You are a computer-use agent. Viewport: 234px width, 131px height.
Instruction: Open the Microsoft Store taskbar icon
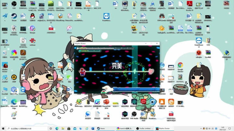coord(69,128)
